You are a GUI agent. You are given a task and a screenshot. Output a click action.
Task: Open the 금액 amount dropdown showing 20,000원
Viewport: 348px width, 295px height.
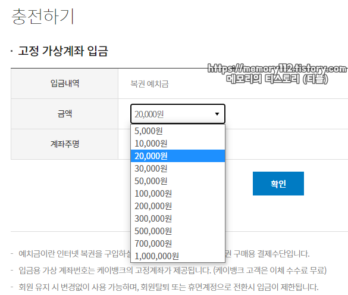(178, 114)
